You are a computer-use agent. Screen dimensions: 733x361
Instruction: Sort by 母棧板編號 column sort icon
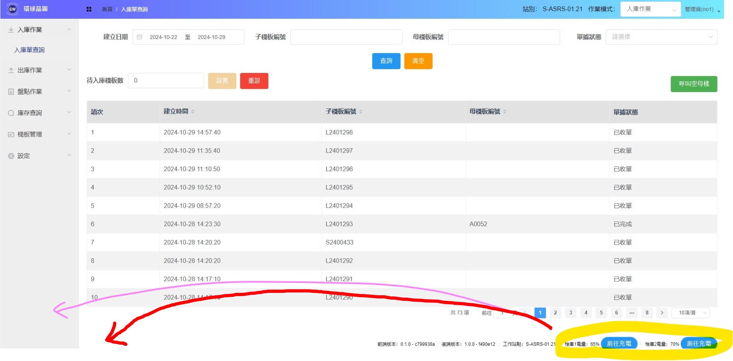pos(504,112)
